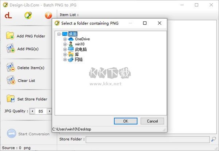
Task: Maximize the Batch PNG to JPG window
Action: coord(196,5)
